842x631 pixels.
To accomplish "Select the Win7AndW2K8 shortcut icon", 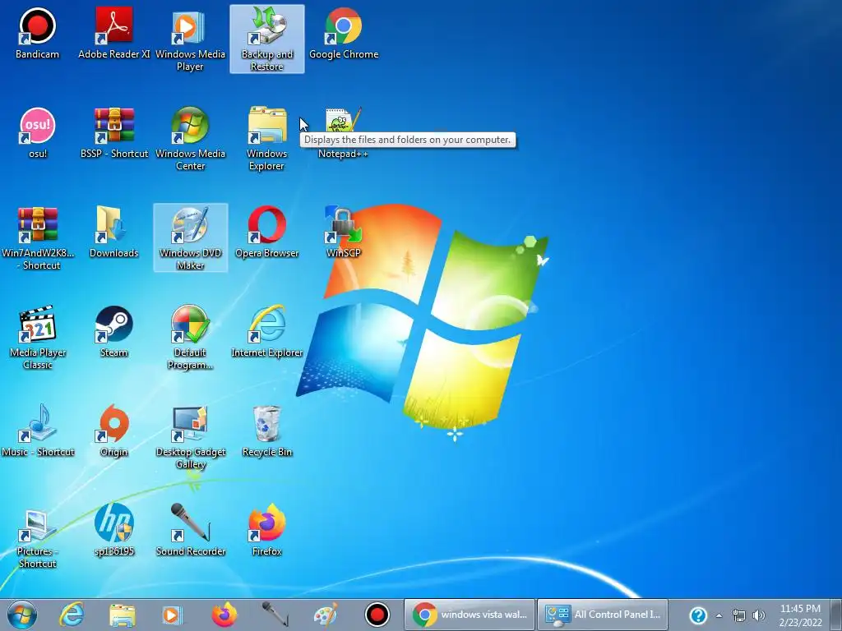I will click(38, 237).
